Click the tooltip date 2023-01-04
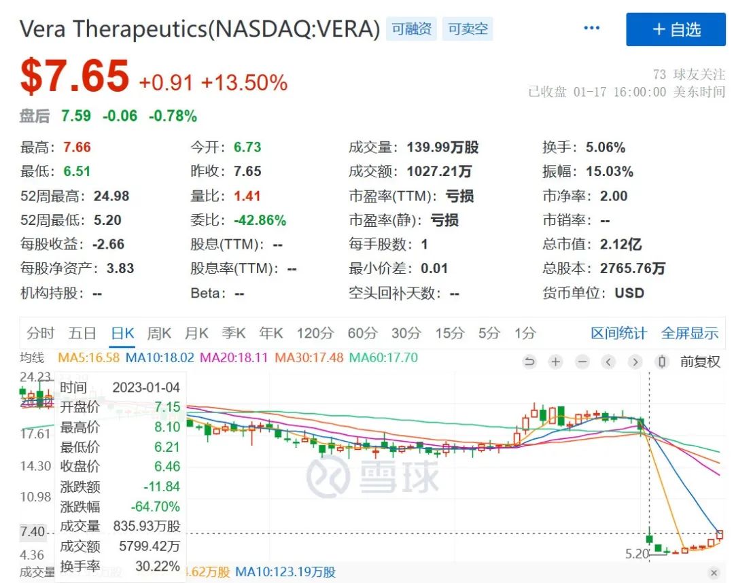 pos(146,387)
